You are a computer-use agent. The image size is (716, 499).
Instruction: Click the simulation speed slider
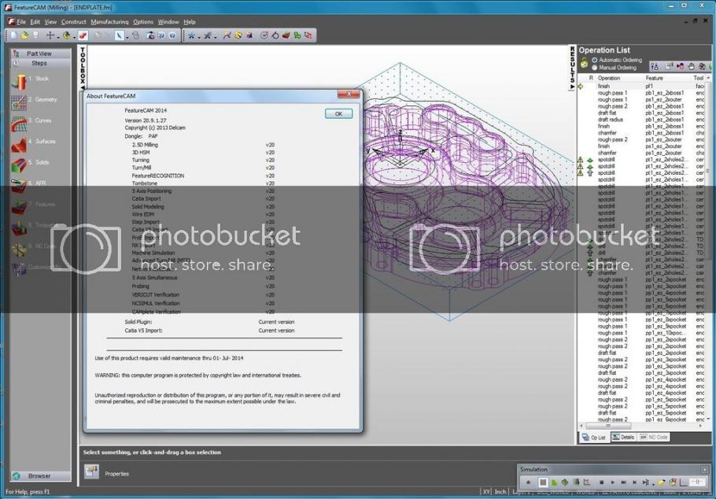pyautogui.click(x=697, y=482)
